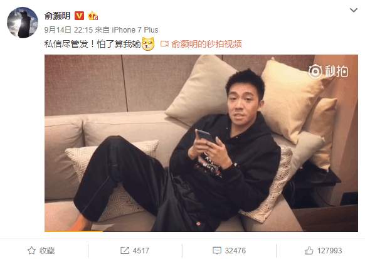This screenshot has width=365, height=259.
Task: Expand the post options chevron menu
Action: 354,10
